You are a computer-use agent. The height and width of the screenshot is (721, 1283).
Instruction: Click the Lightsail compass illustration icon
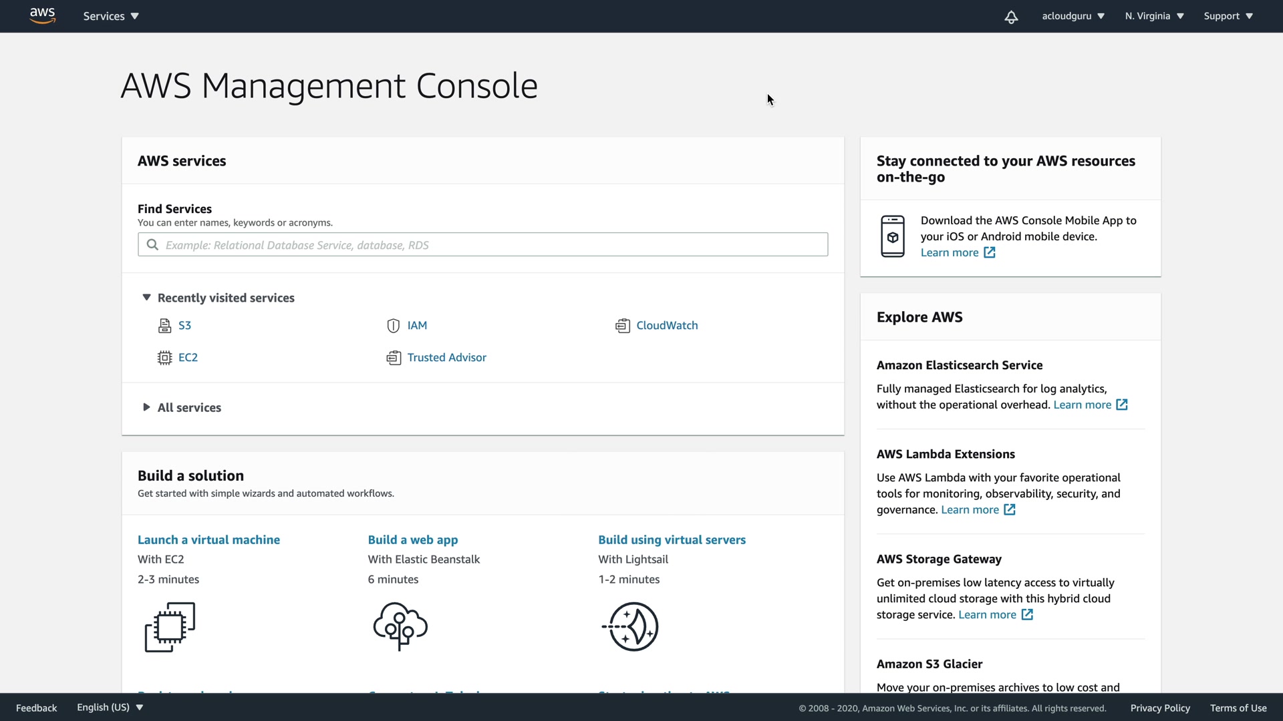[x=631, y=626]
